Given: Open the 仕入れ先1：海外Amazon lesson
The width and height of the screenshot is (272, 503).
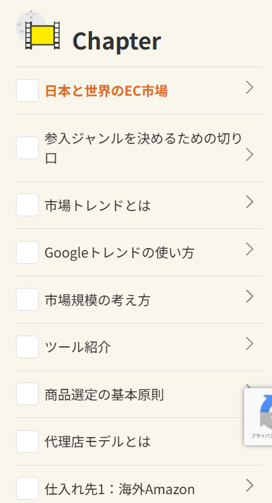Looking at the screenshot, I should (x=120, y=489).
